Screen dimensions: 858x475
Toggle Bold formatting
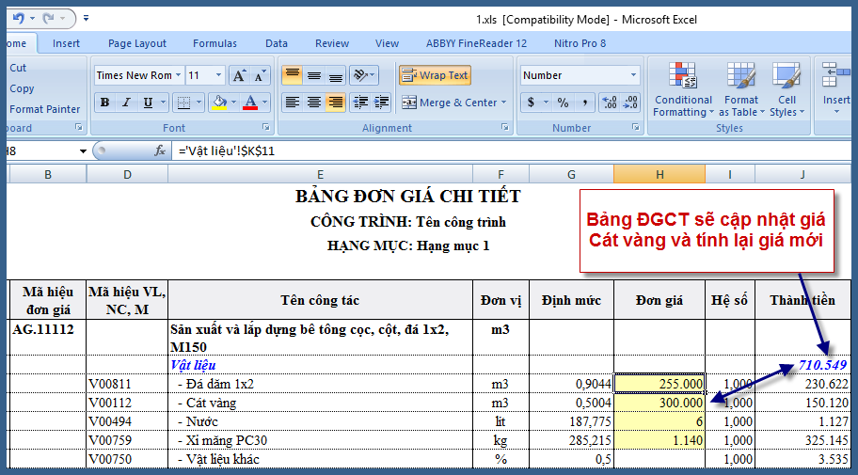point(104,103)
